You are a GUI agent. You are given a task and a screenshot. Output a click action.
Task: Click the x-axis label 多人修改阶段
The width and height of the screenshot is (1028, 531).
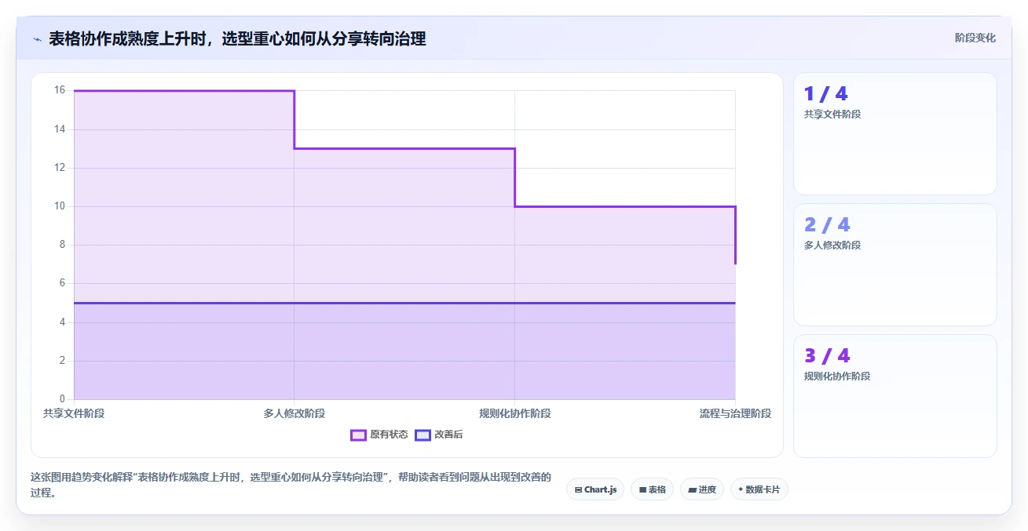(294, 413)
